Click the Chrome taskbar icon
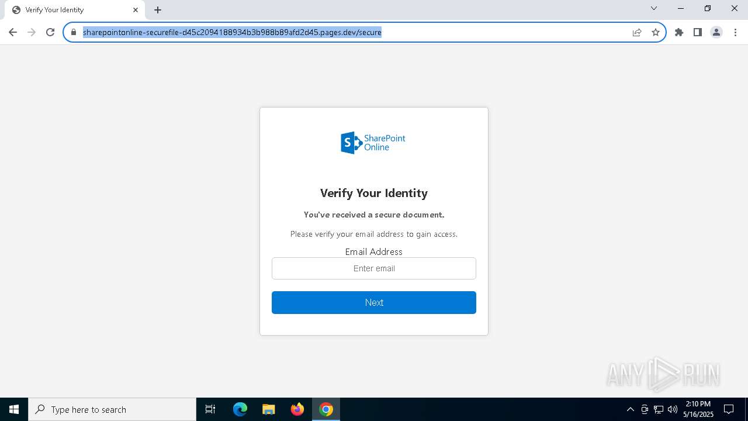748x421 pixels. click(x=326, y=409)
